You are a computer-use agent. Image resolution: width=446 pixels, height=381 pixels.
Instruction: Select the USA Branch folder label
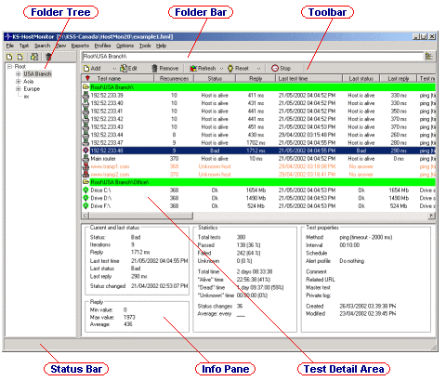coord(37,73)
